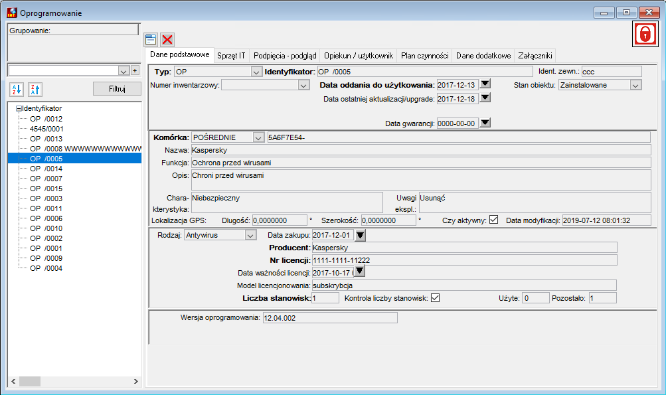The width and height of the screenshot is (666, 395).
Task: Select tree item OP /0011
Action: 46,208
